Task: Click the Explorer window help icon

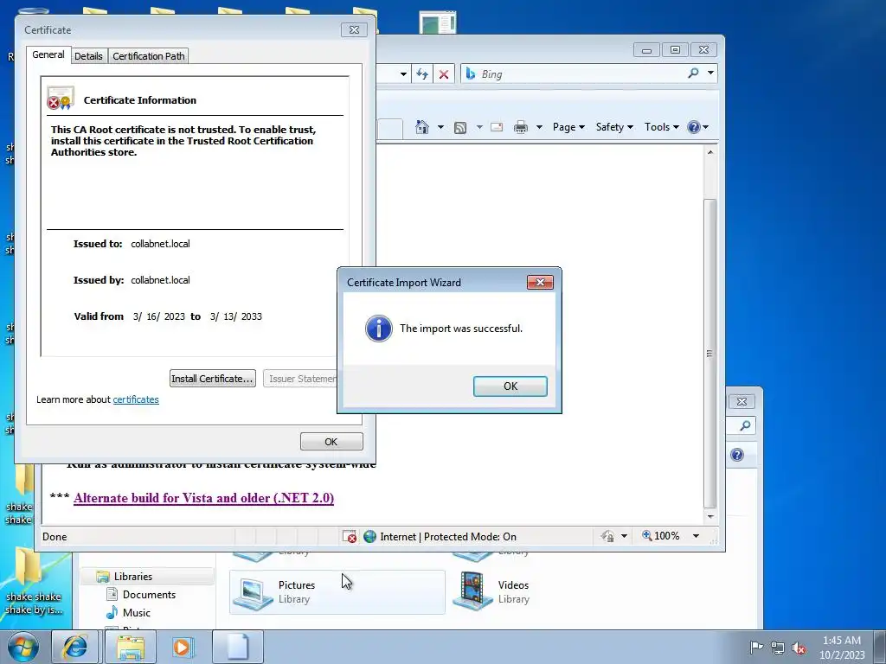Action: [x=737, y=455]
